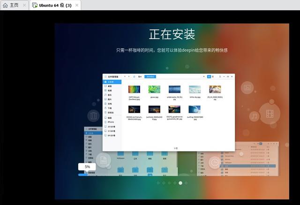
Task: Close the 主页 tab
Action: (24, 5)
